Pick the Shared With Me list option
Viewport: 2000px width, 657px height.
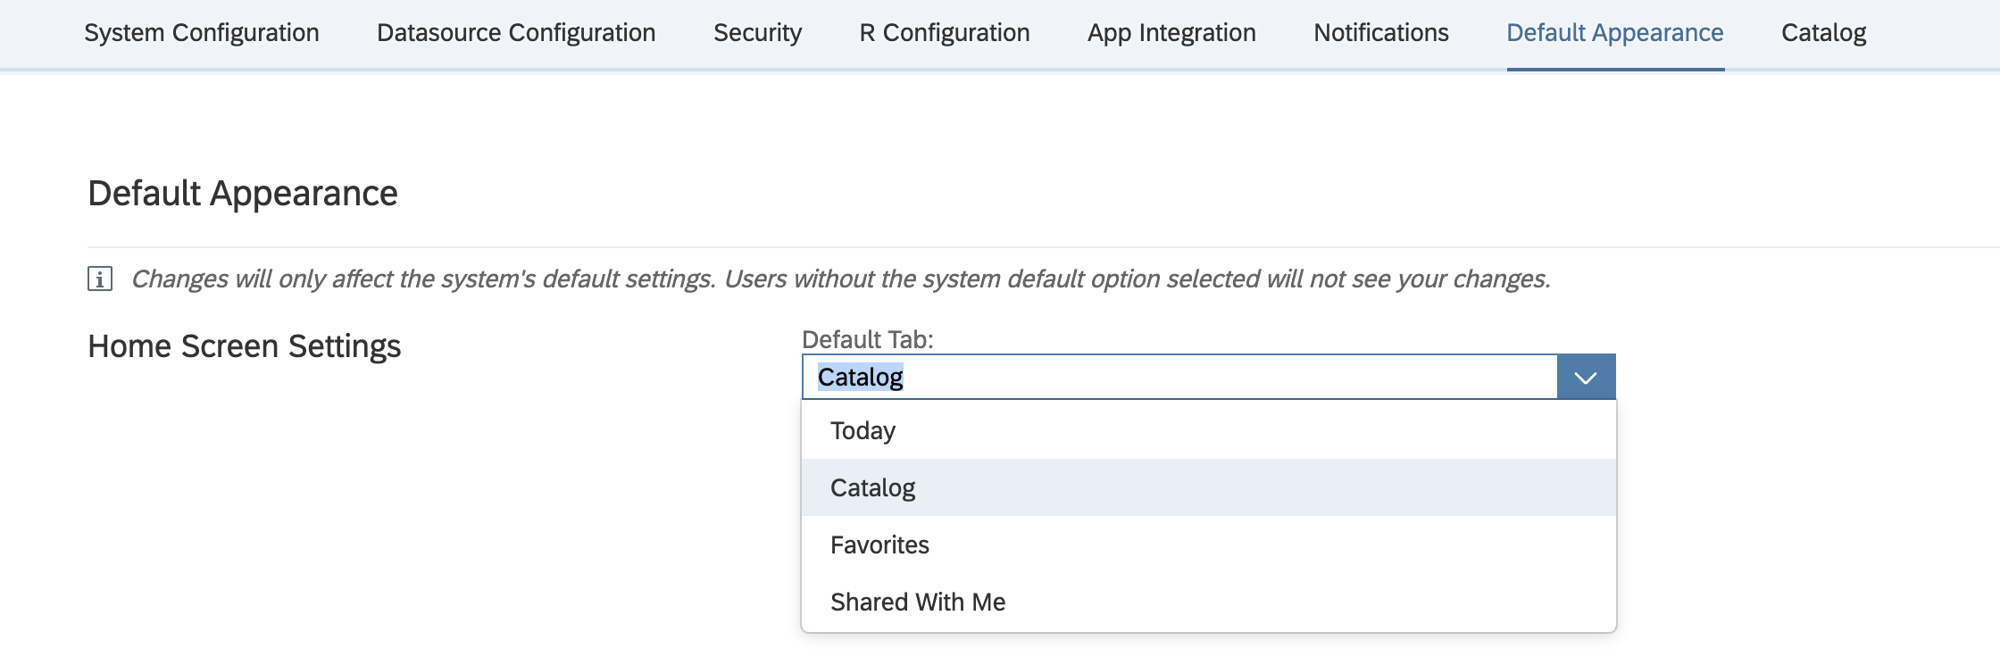tap(917, 603)
